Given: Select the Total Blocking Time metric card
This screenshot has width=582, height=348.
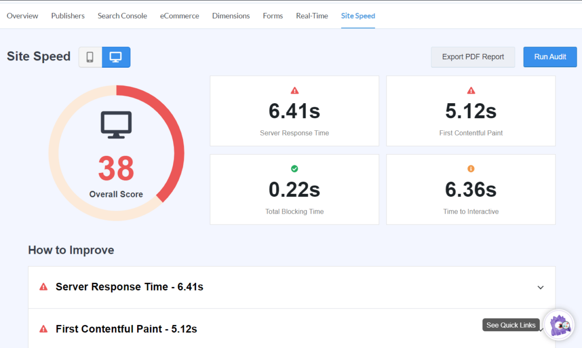Looking at the screenshot, I should click(x=294, y=189).
